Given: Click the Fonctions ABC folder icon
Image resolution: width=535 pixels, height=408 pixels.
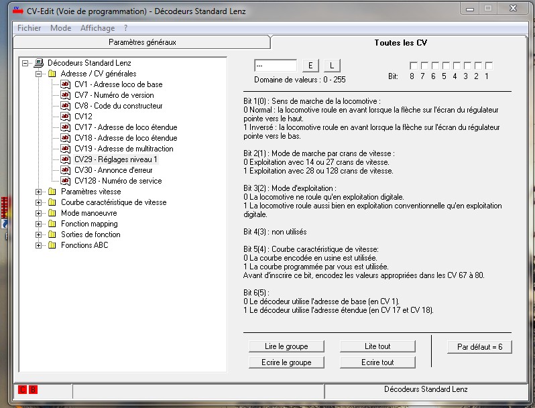Looking at the screenshot, I should point(52,245).
